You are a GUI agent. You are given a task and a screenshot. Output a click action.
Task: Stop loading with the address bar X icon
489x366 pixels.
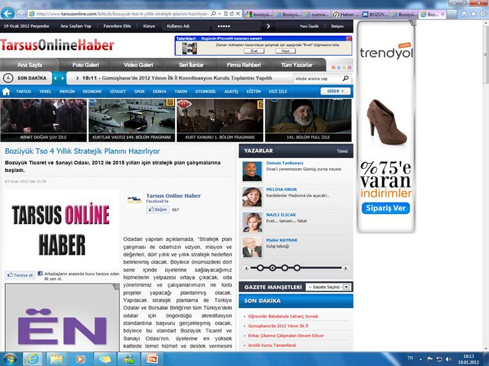point(238,13)
